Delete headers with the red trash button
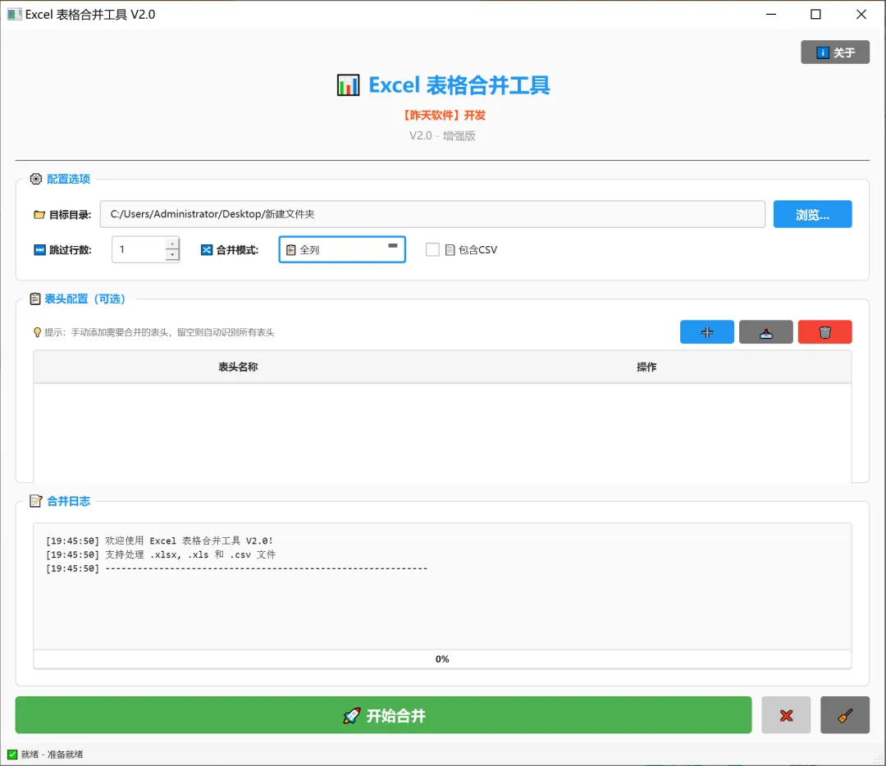Image resolution: width=886 pixels, height=766 pixels. pyautogui.click(x=824, y=332)
